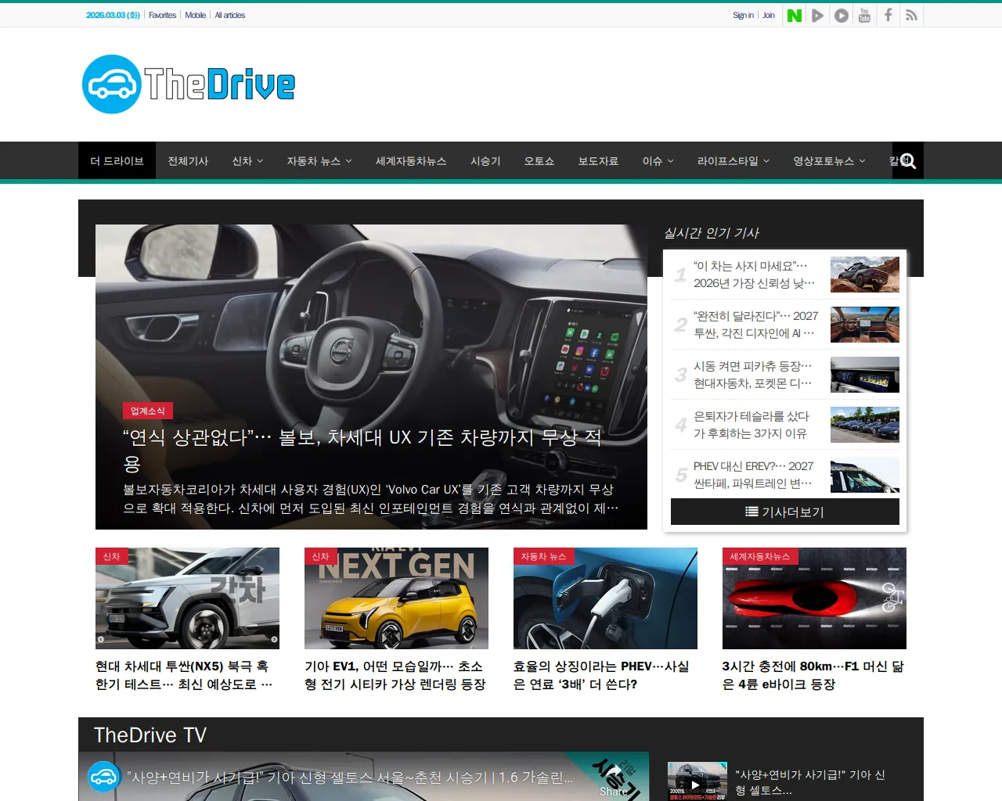Open the RSS feed icon

(911, 16)
